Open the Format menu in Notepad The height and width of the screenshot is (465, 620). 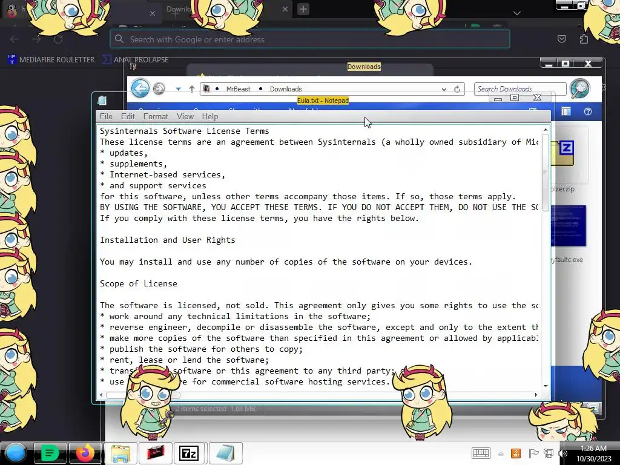pos(156,116)
